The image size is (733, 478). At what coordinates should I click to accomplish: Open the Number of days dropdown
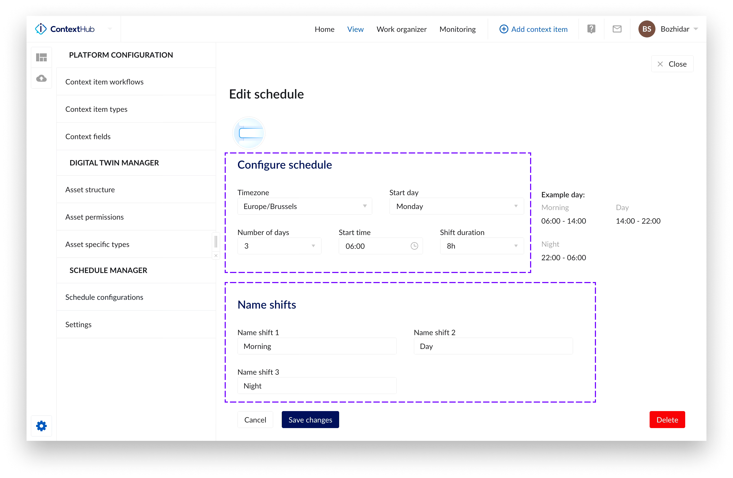tap(279, 246)
